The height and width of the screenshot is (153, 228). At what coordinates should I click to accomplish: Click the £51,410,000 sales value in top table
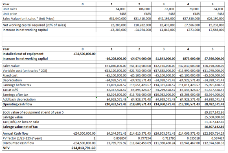click(x=139, y=19)
